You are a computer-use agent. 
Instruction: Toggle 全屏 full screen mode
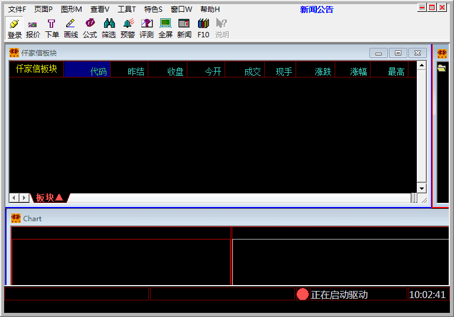166,28
